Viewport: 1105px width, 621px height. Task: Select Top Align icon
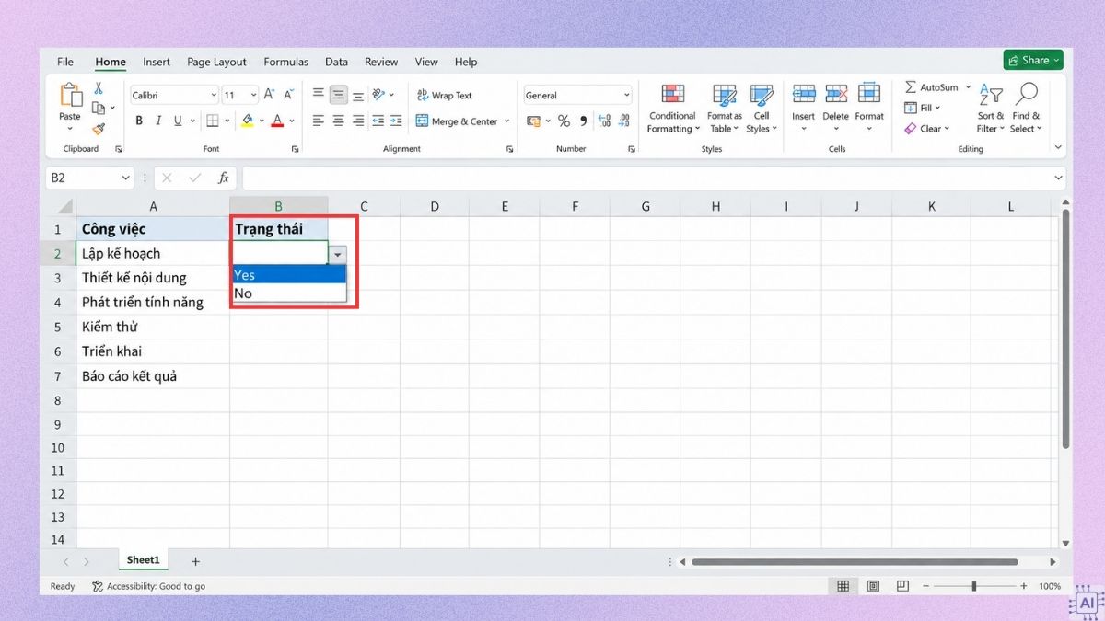point(318,94)
